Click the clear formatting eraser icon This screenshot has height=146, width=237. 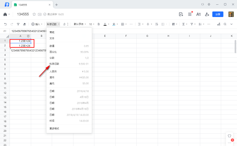pos(24,24)
